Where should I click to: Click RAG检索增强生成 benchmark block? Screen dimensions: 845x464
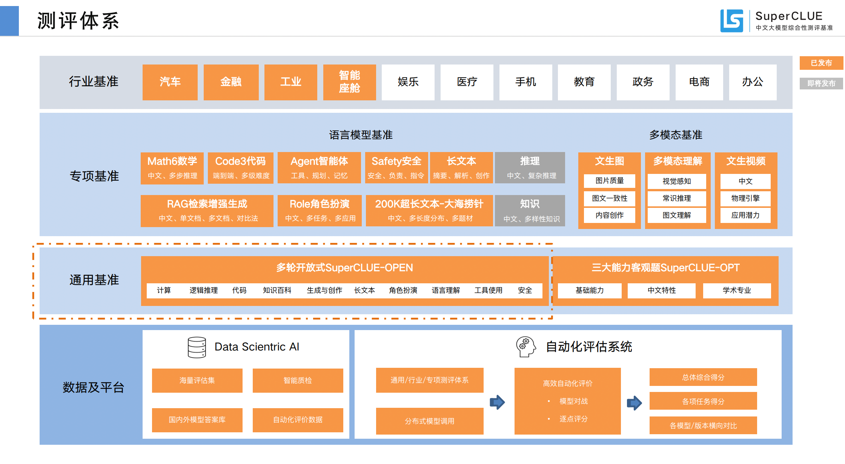point(207,210)
